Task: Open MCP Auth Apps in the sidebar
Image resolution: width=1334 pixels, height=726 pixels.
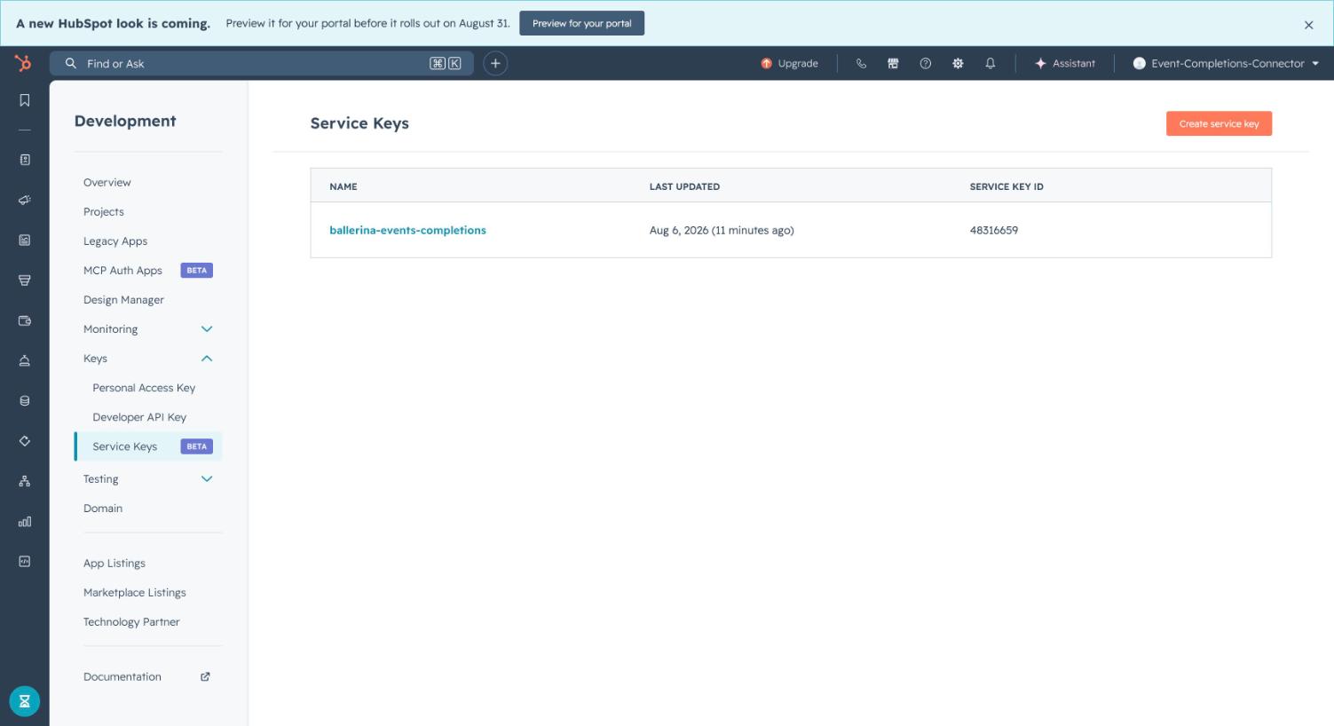Action: (122, 271)
